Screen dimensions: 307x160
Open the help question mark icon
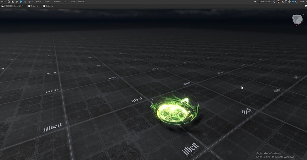[289, 1]
